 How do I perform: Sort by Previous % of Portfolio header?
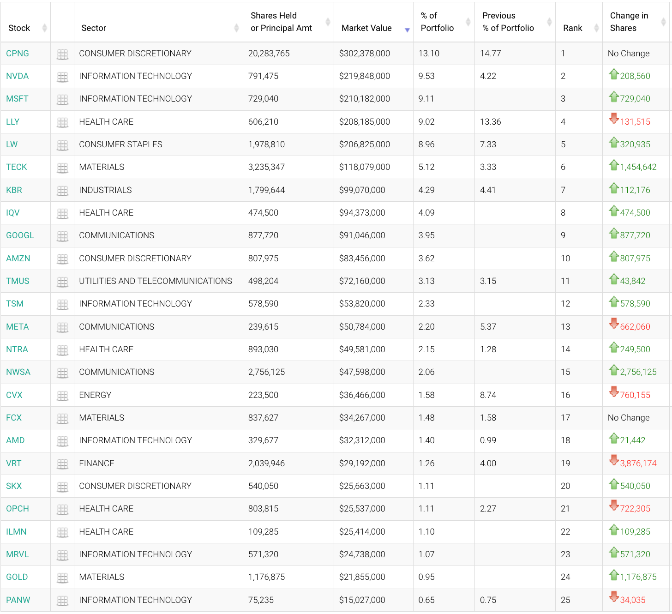coord(515,22)
